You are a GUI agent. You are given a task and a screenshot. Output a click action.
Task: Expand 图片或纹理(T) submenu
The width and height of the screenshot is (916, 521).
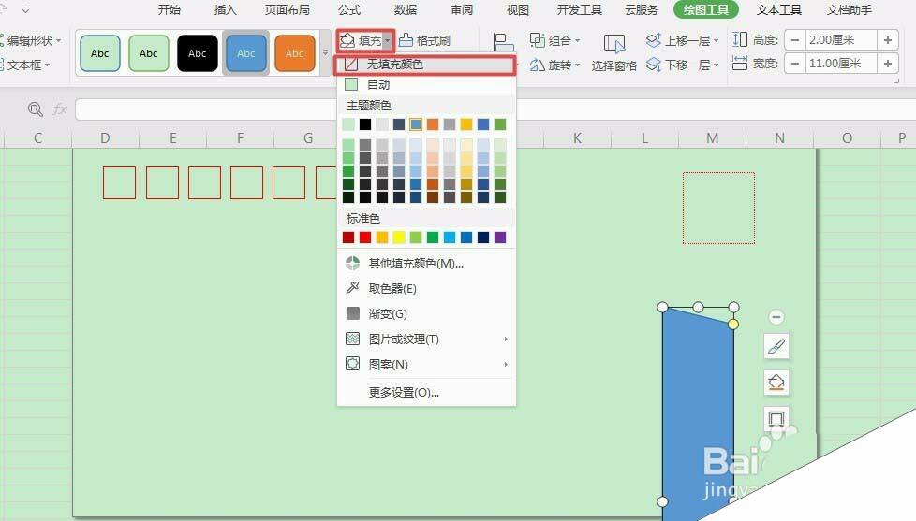424,339
